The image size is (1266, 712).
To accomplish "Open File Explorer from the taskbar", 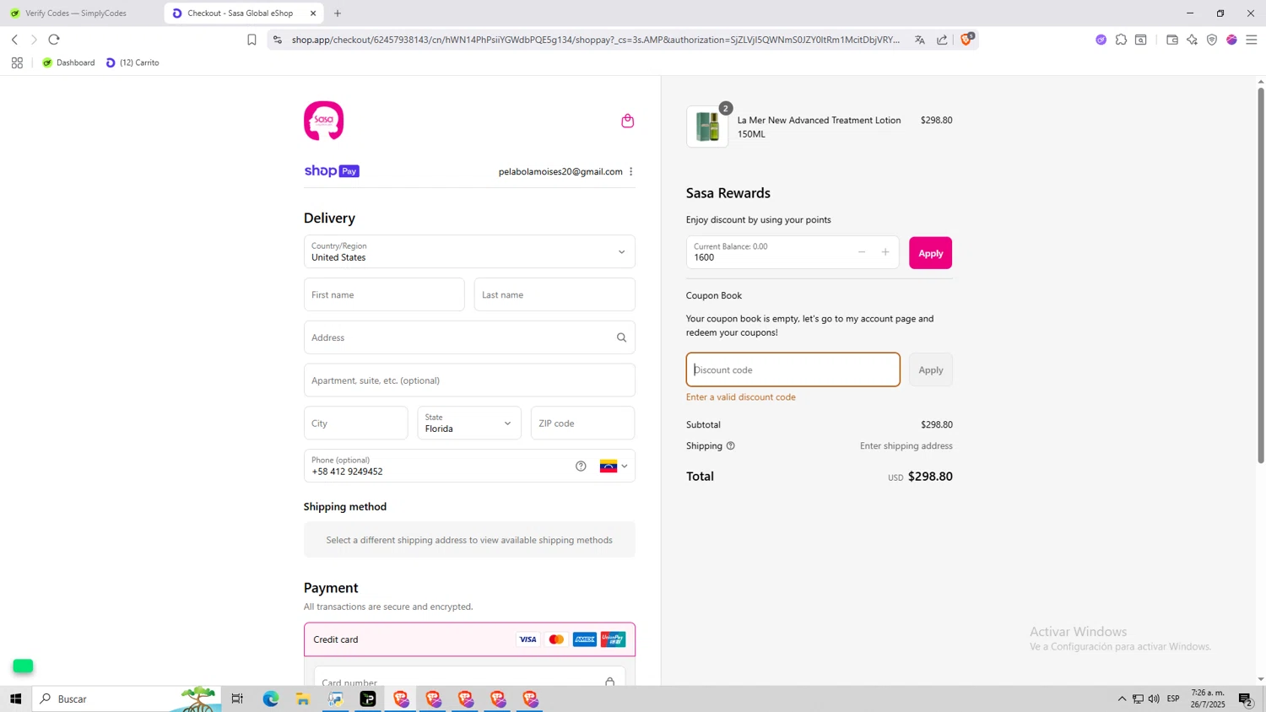I will (303, 699).
